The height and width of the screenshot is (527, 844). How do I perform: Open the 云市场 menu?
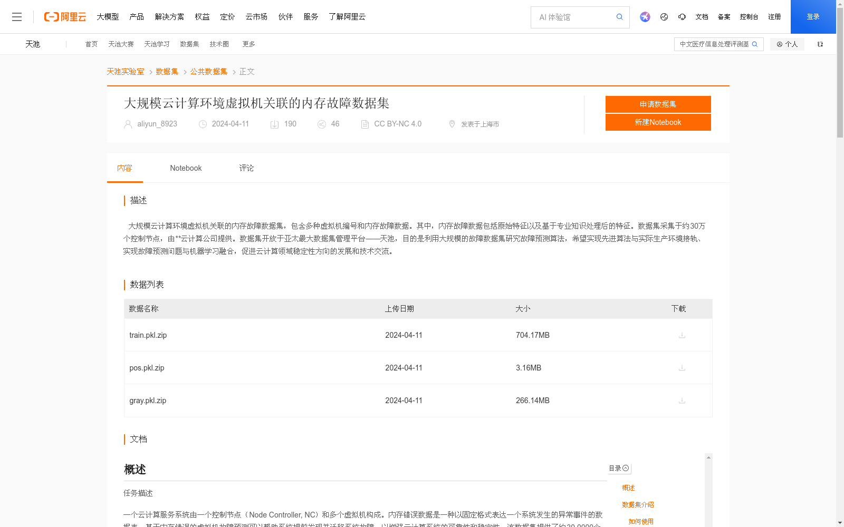256,17
